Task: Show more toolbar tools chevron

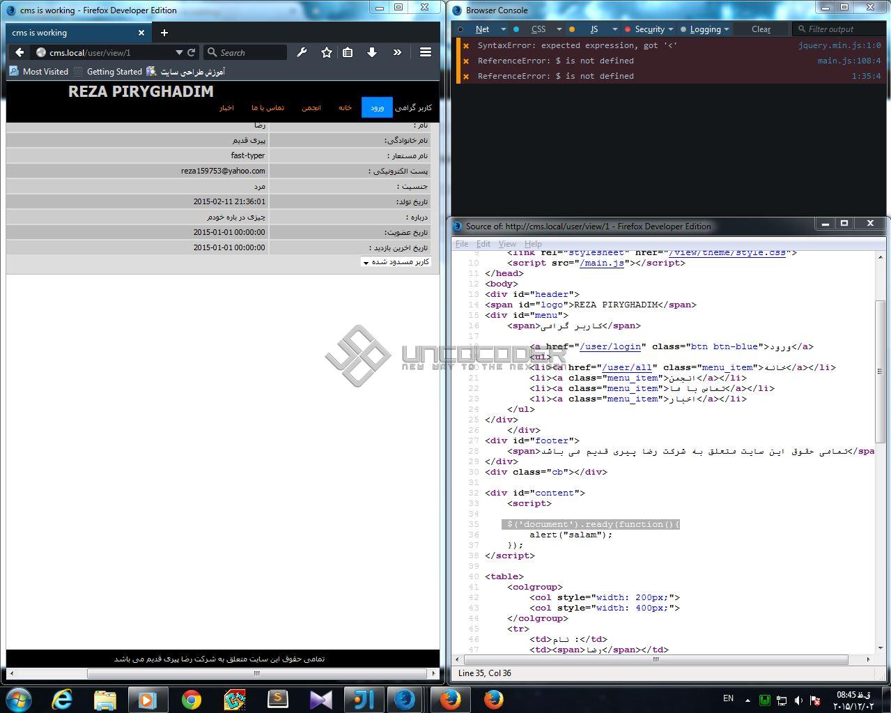Action: pyautogui.click(x=397, y=52)
